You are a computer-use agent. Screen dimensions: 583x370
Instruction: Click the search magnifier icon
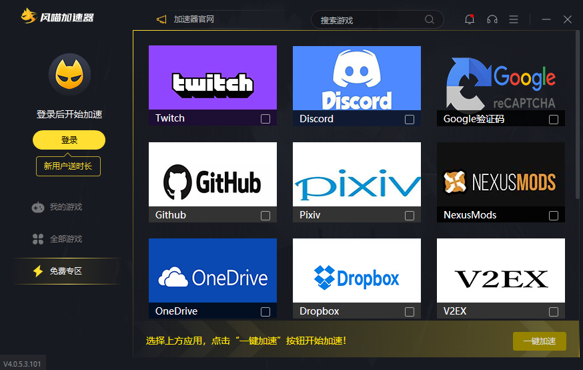[430, 19]
